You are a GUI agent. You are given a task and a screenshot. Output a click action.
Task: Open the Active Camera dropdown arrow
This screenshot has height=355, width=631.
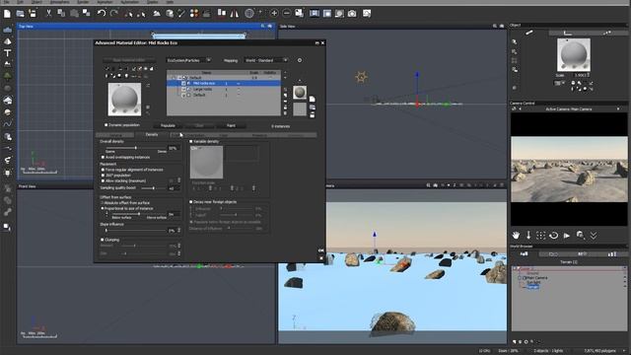[618, 109]
